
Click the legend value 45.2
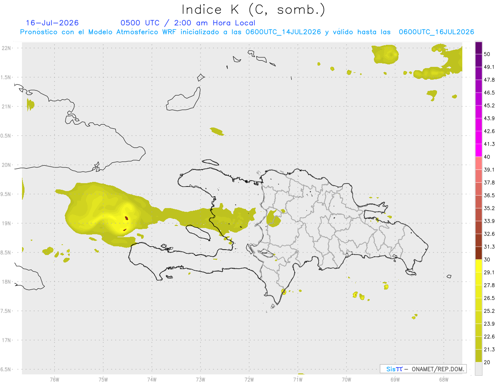[489, 105]
